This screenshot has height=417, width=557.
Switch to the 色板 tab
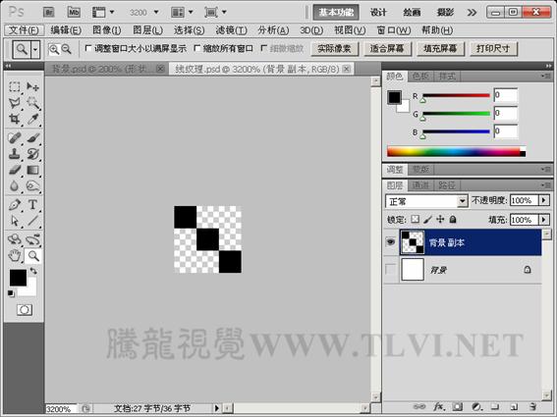point(420,76)
